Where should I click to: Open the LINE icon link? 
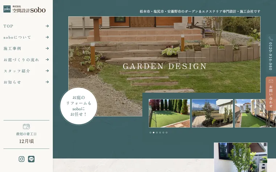coord(31,159)
